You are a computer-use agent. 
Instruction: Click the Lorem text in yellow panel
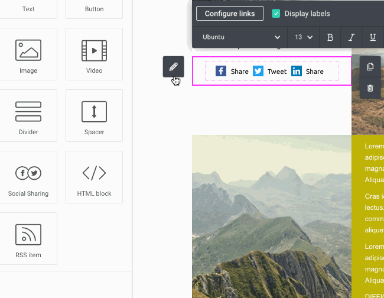tap(374, 146)
